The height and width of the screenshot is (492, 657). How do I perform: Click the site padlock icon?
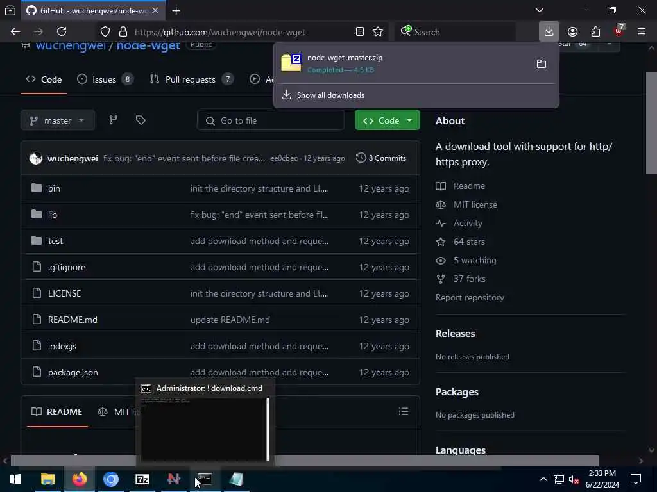[x=123, y=32]
